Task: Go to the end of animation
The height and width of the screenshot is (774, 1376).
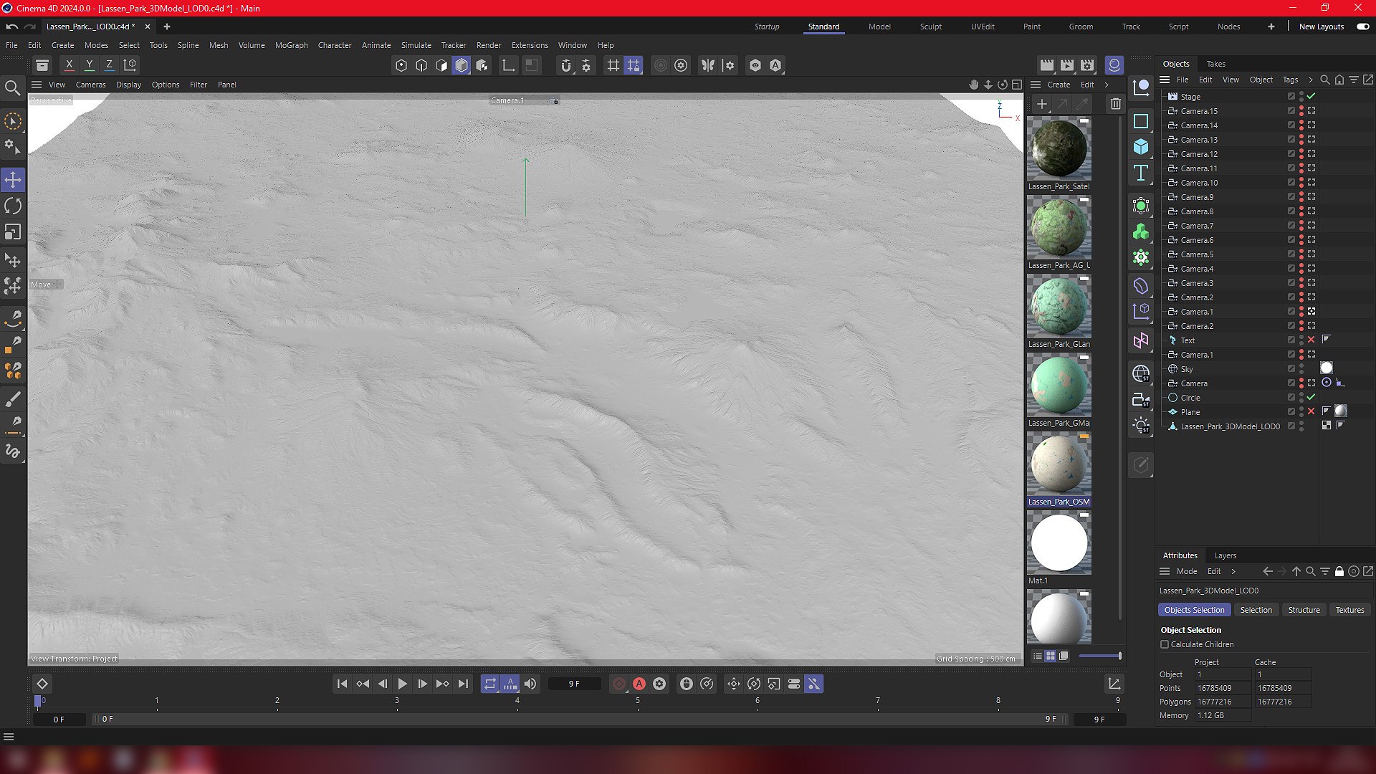Action: [463, 684]
